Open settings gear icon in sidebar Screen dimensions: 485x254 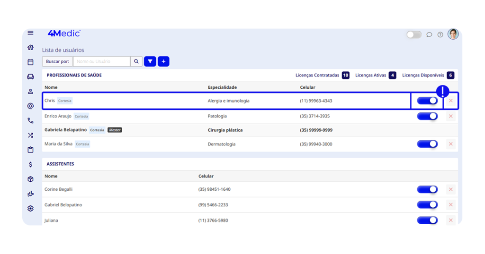coord(30,208)
